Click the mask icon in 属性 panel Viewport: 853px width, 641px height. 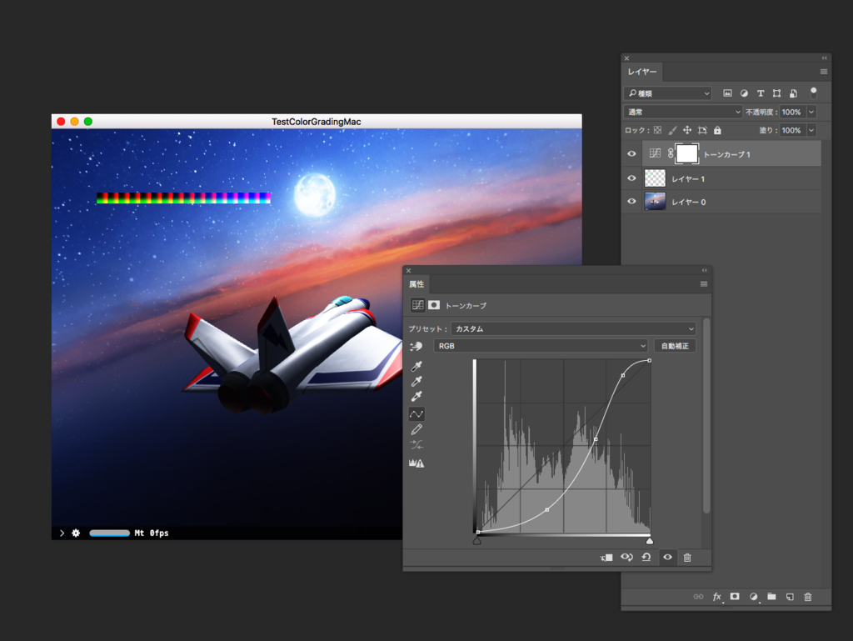click(433, 305)
